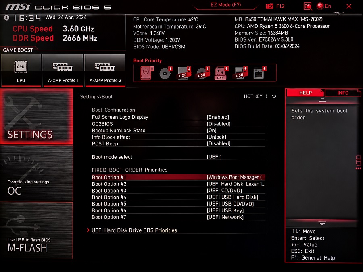This screenshot has width=363, height=272.
Task: Click the GAME BOOST label
Action: (18, 50)
